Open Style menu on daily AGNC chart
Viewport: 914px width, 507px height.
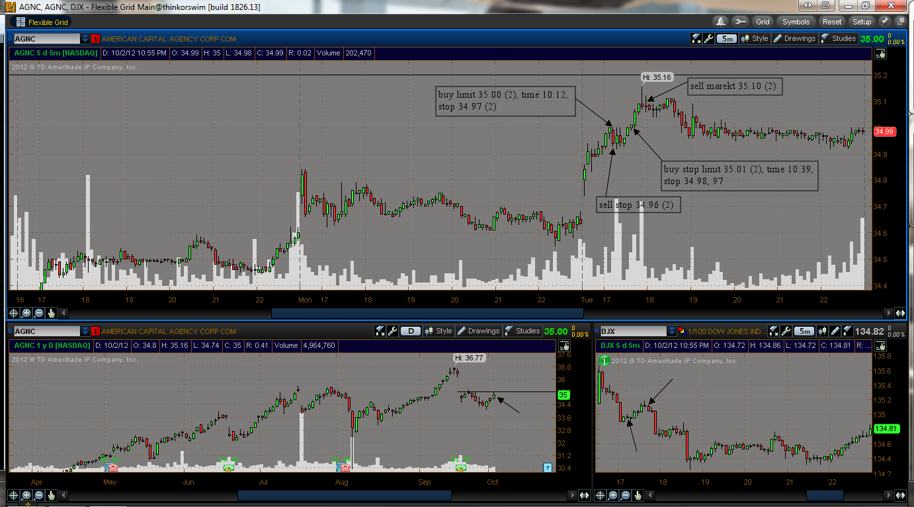pos(439,331)
